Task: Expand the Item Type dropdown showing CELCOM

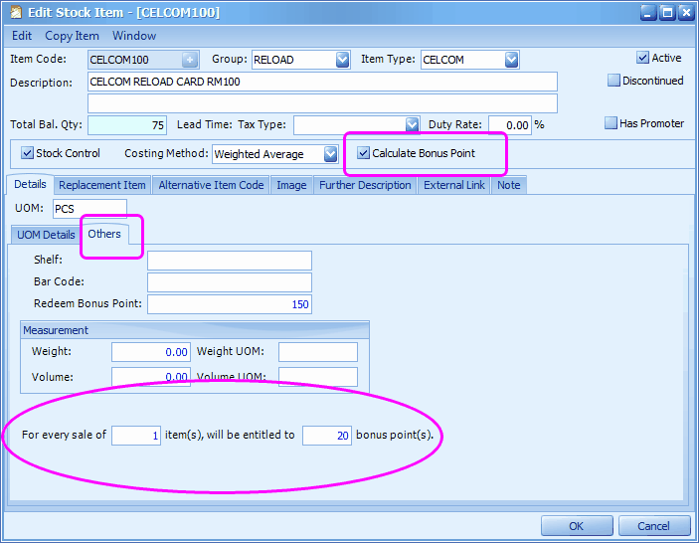Action: coord(511,60)
